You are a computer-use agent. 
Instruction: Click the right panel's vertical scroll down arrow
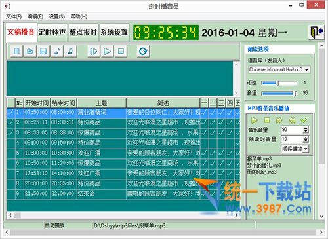[321, 217]
